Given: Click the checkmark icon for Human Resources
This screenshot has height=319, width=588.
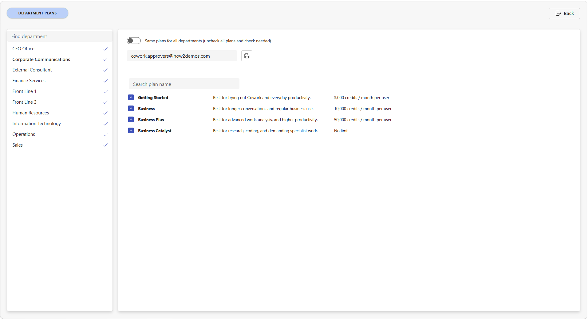Looking at the screenshot, I should pyautogui.click(x=105, y=113).
